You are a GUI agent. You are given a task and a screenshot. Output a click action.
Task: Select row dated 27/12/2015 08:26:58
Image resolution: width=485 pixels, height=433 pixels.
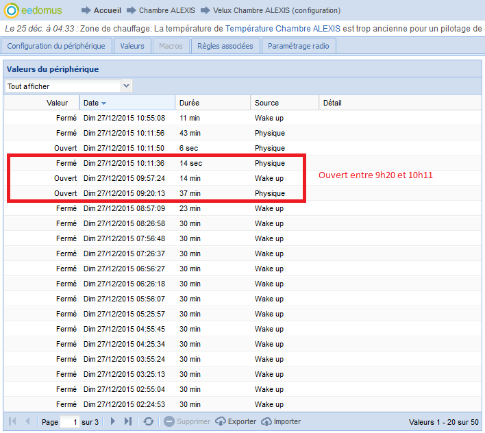[242, 223]
